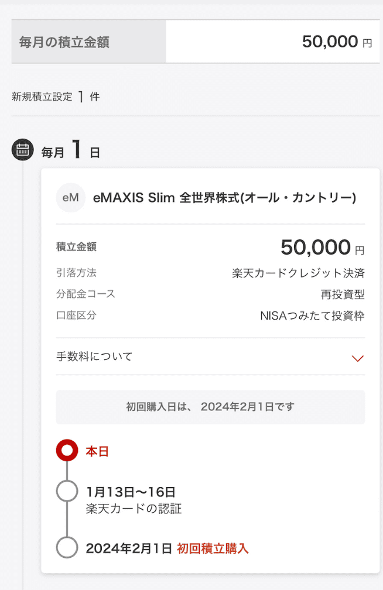The image size is (383, 590).
Task: Click the NISAつみたて投資枠 account type
Action: coord(312,315)
